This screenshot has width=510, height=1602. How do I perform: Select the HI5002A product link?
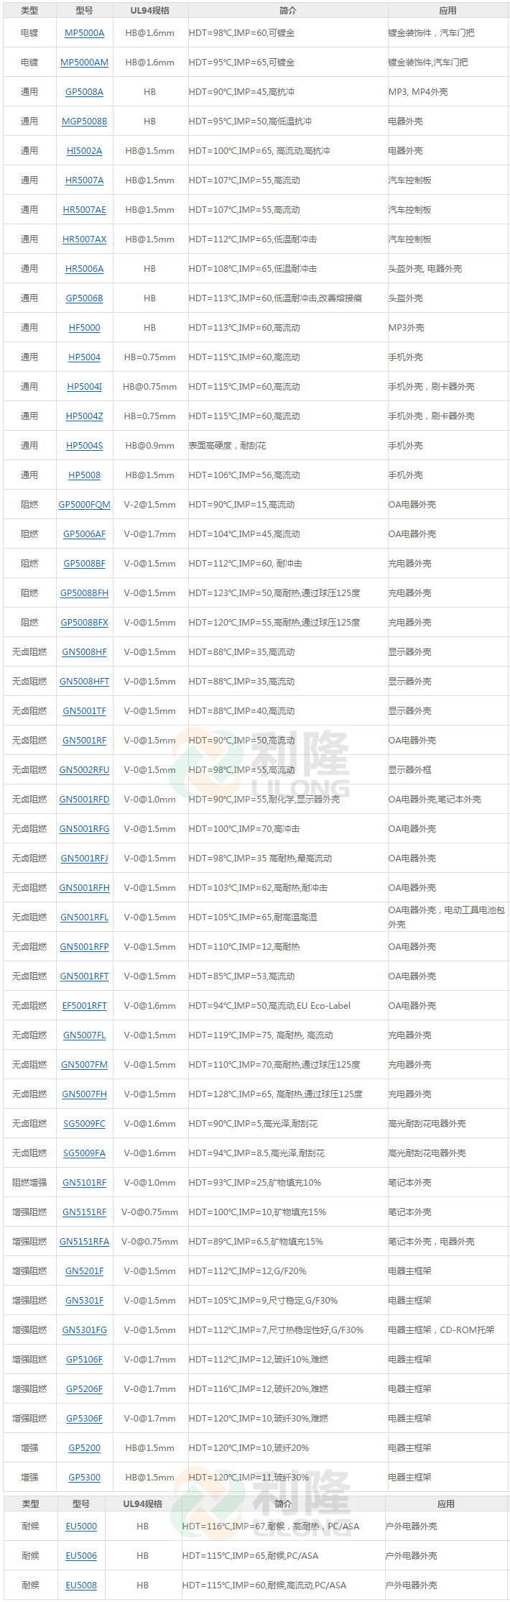click(84, 151)
